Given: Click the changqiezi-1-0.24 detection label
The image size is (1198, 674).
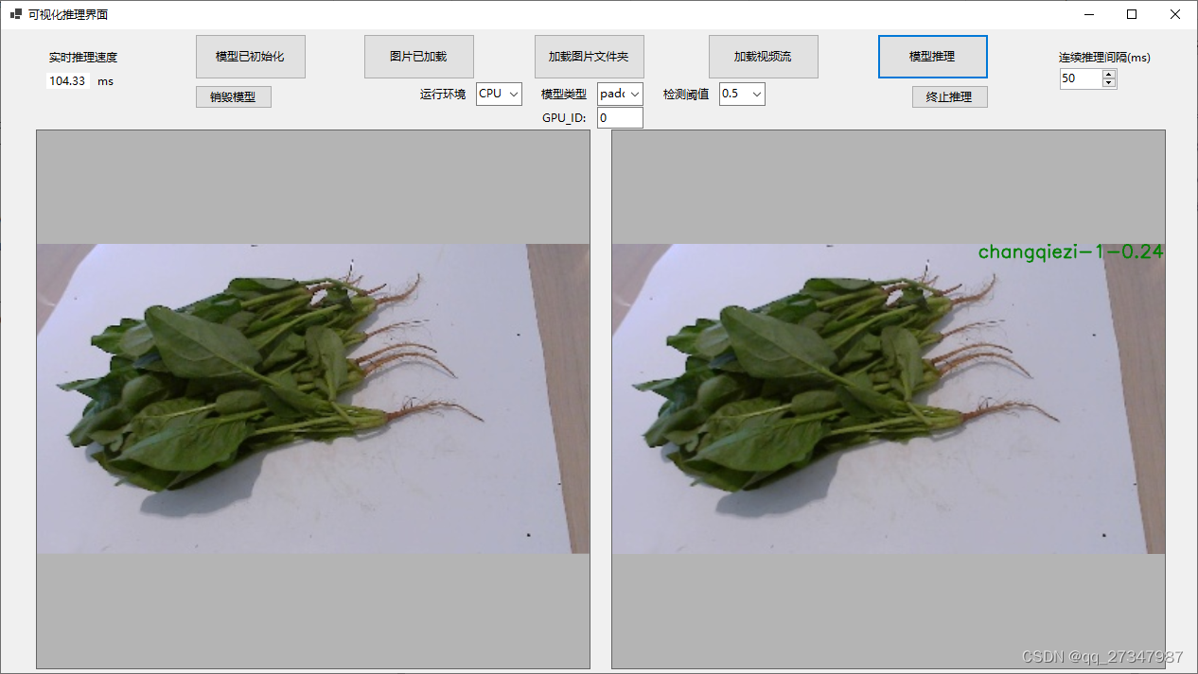Looking at the screenshot, I should coord(1071,251).
